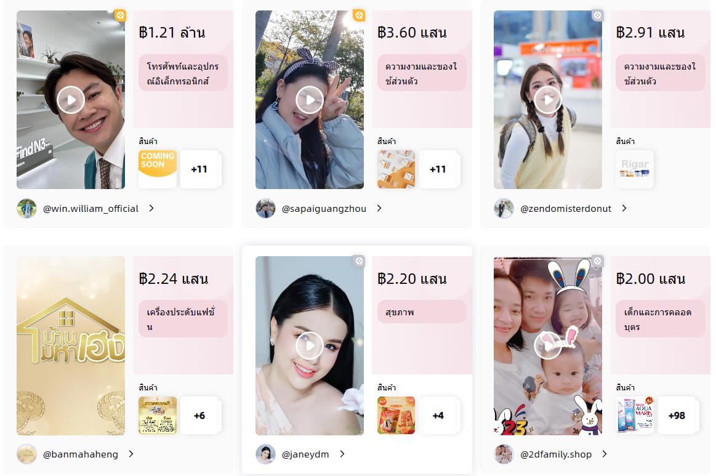Play the @win.william_official video
This screenshot has width=716, height=476.
(x=71, y=100)
